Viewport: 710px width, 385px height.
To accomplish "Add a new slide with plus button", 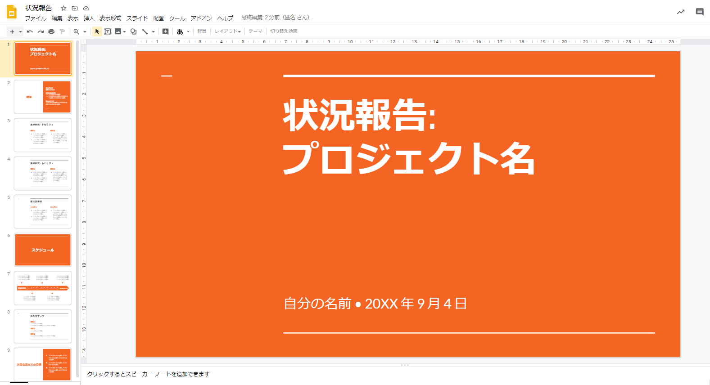I will point(12,31).
